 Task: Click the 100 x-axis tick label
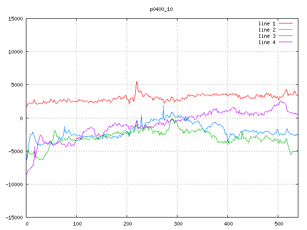77,223
